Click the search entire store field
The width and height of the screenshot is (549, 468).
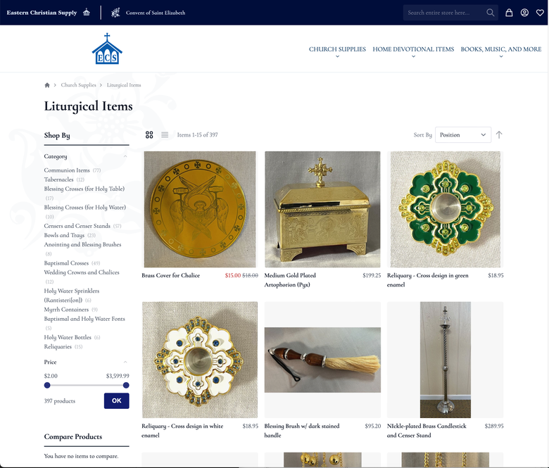(444, 13)
